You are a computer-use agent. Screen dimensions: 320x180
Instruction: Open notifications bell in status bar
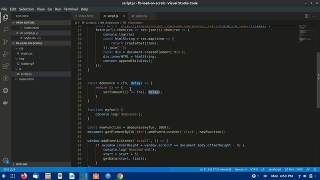315,169
